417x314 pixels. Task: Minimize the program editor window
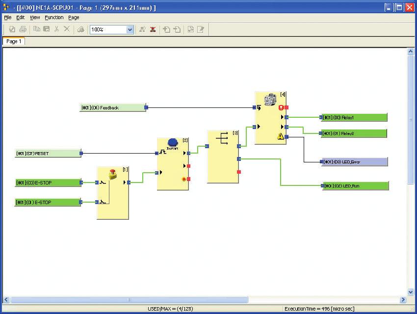tap(389, 7)
